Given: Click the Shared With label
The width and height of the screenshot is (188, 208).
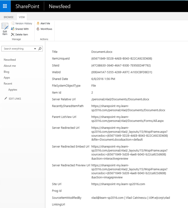Looking at the screenshot, I should pos(22,29).
